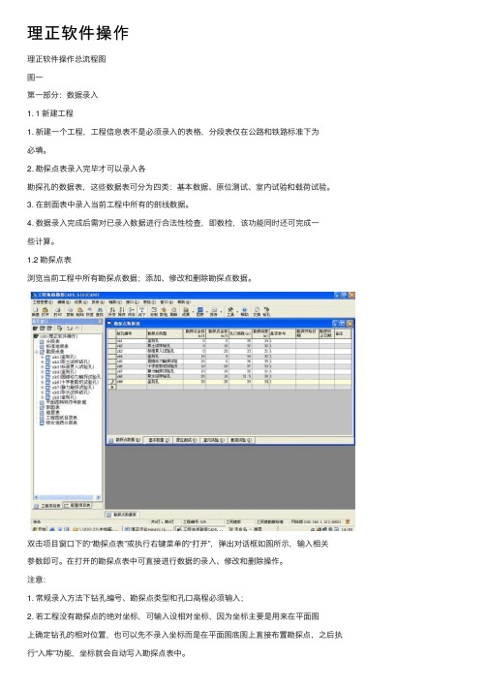488x691 pixels.
Task: Open the 接口 menu
Action: [x=133, y=302]
